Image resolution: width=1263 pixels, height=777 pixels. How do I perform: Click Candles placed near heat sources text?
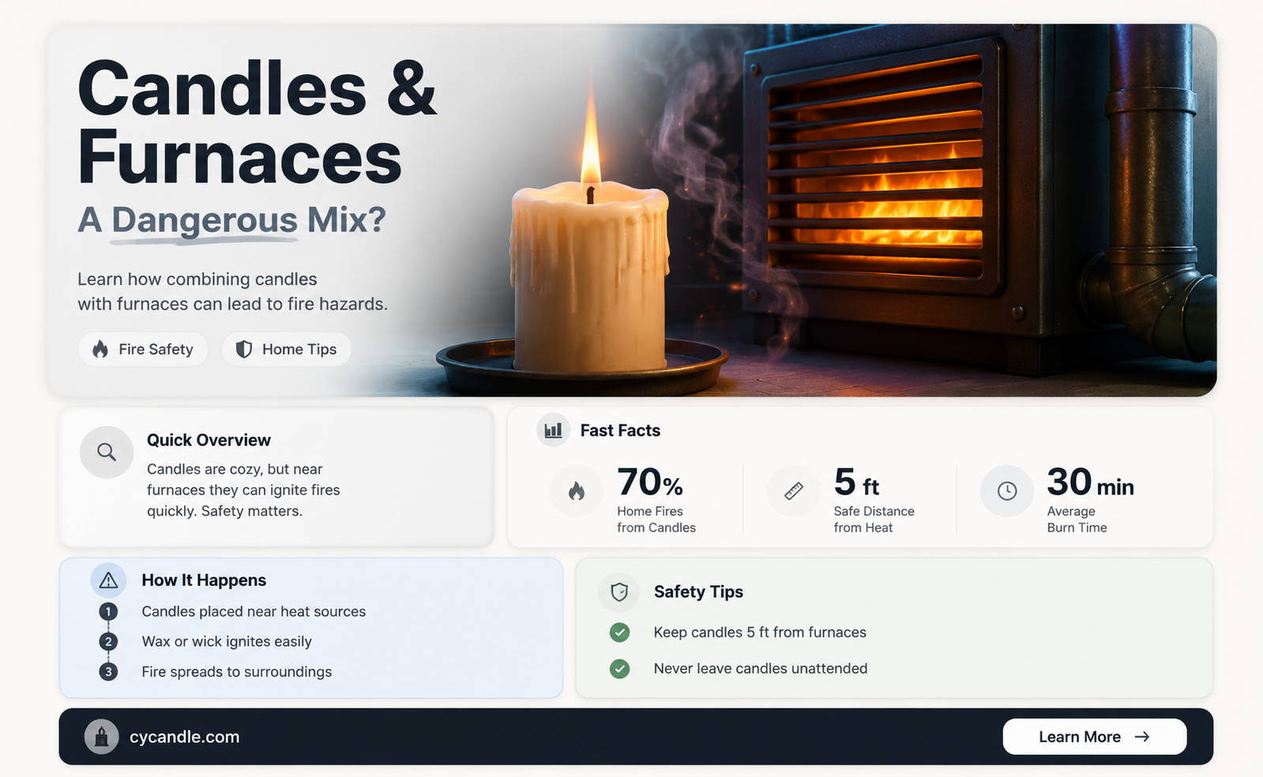pyautogui.click(x=254, y=612)
